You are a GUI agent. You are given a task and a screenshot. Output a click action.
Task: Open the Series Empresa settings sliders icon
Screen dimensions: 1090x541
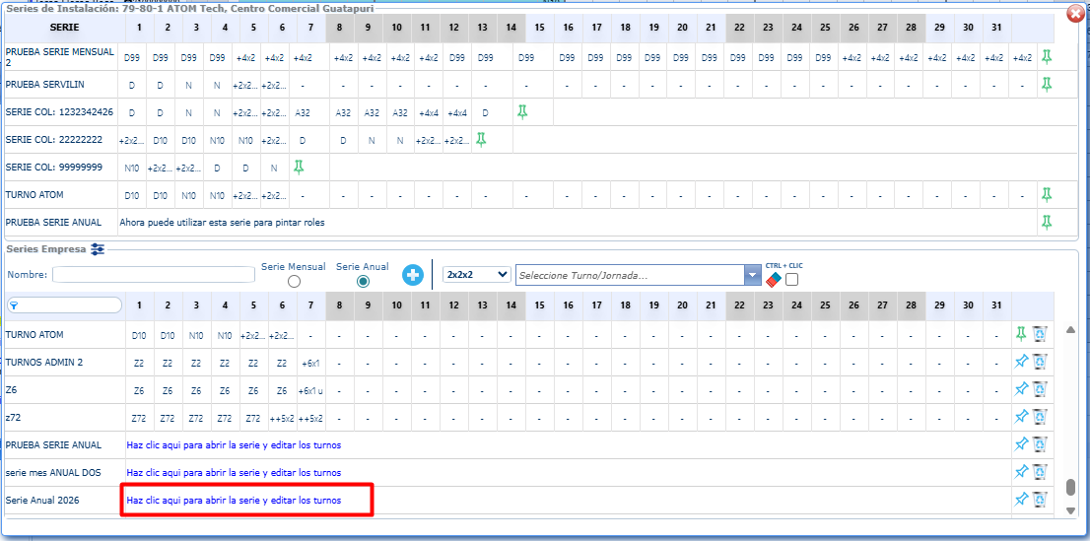coord(98,249)
